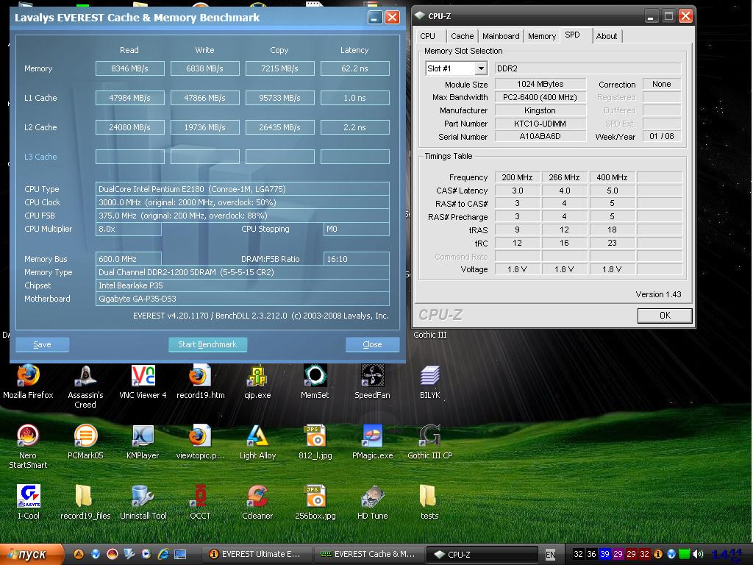This screenshot has width=753, height=565.
Task: Open Memory tab in CPU-Z
Action: (x=542, y=36)
